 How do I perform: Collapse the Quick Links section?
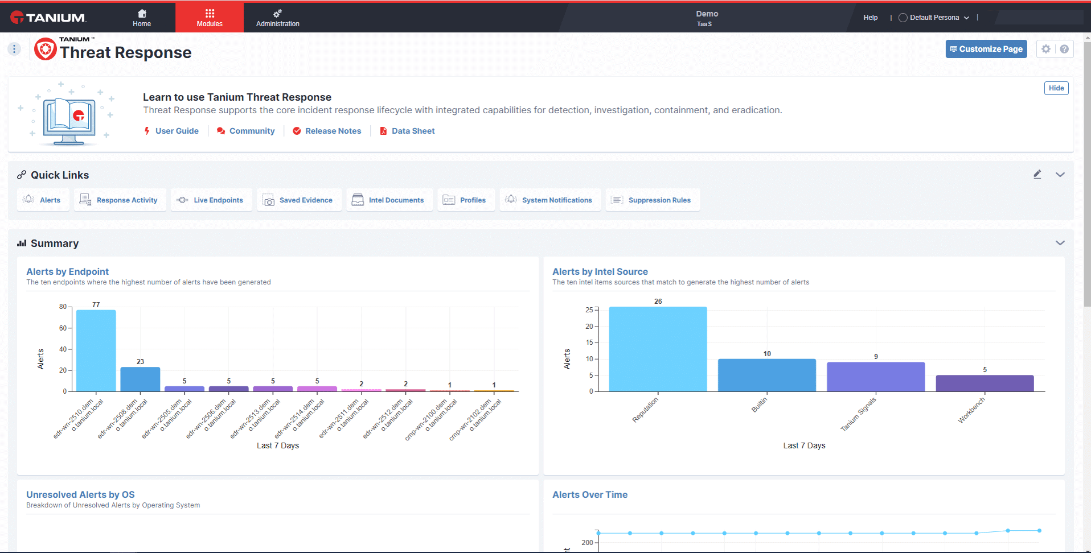point(1060,175)
